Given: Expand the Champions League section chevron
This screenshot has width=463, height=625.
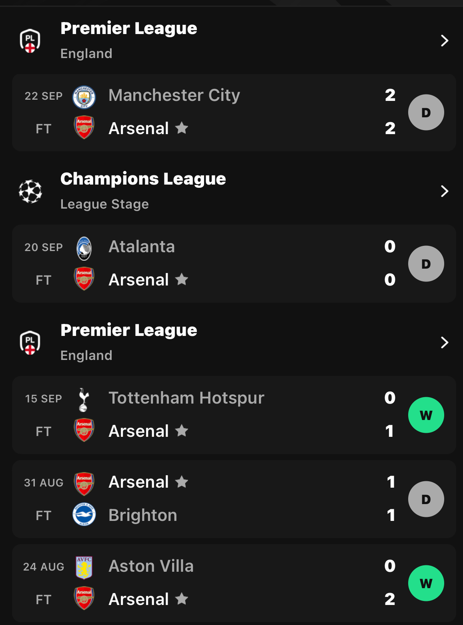Looking at the screenshot, I should pos(445,191).
